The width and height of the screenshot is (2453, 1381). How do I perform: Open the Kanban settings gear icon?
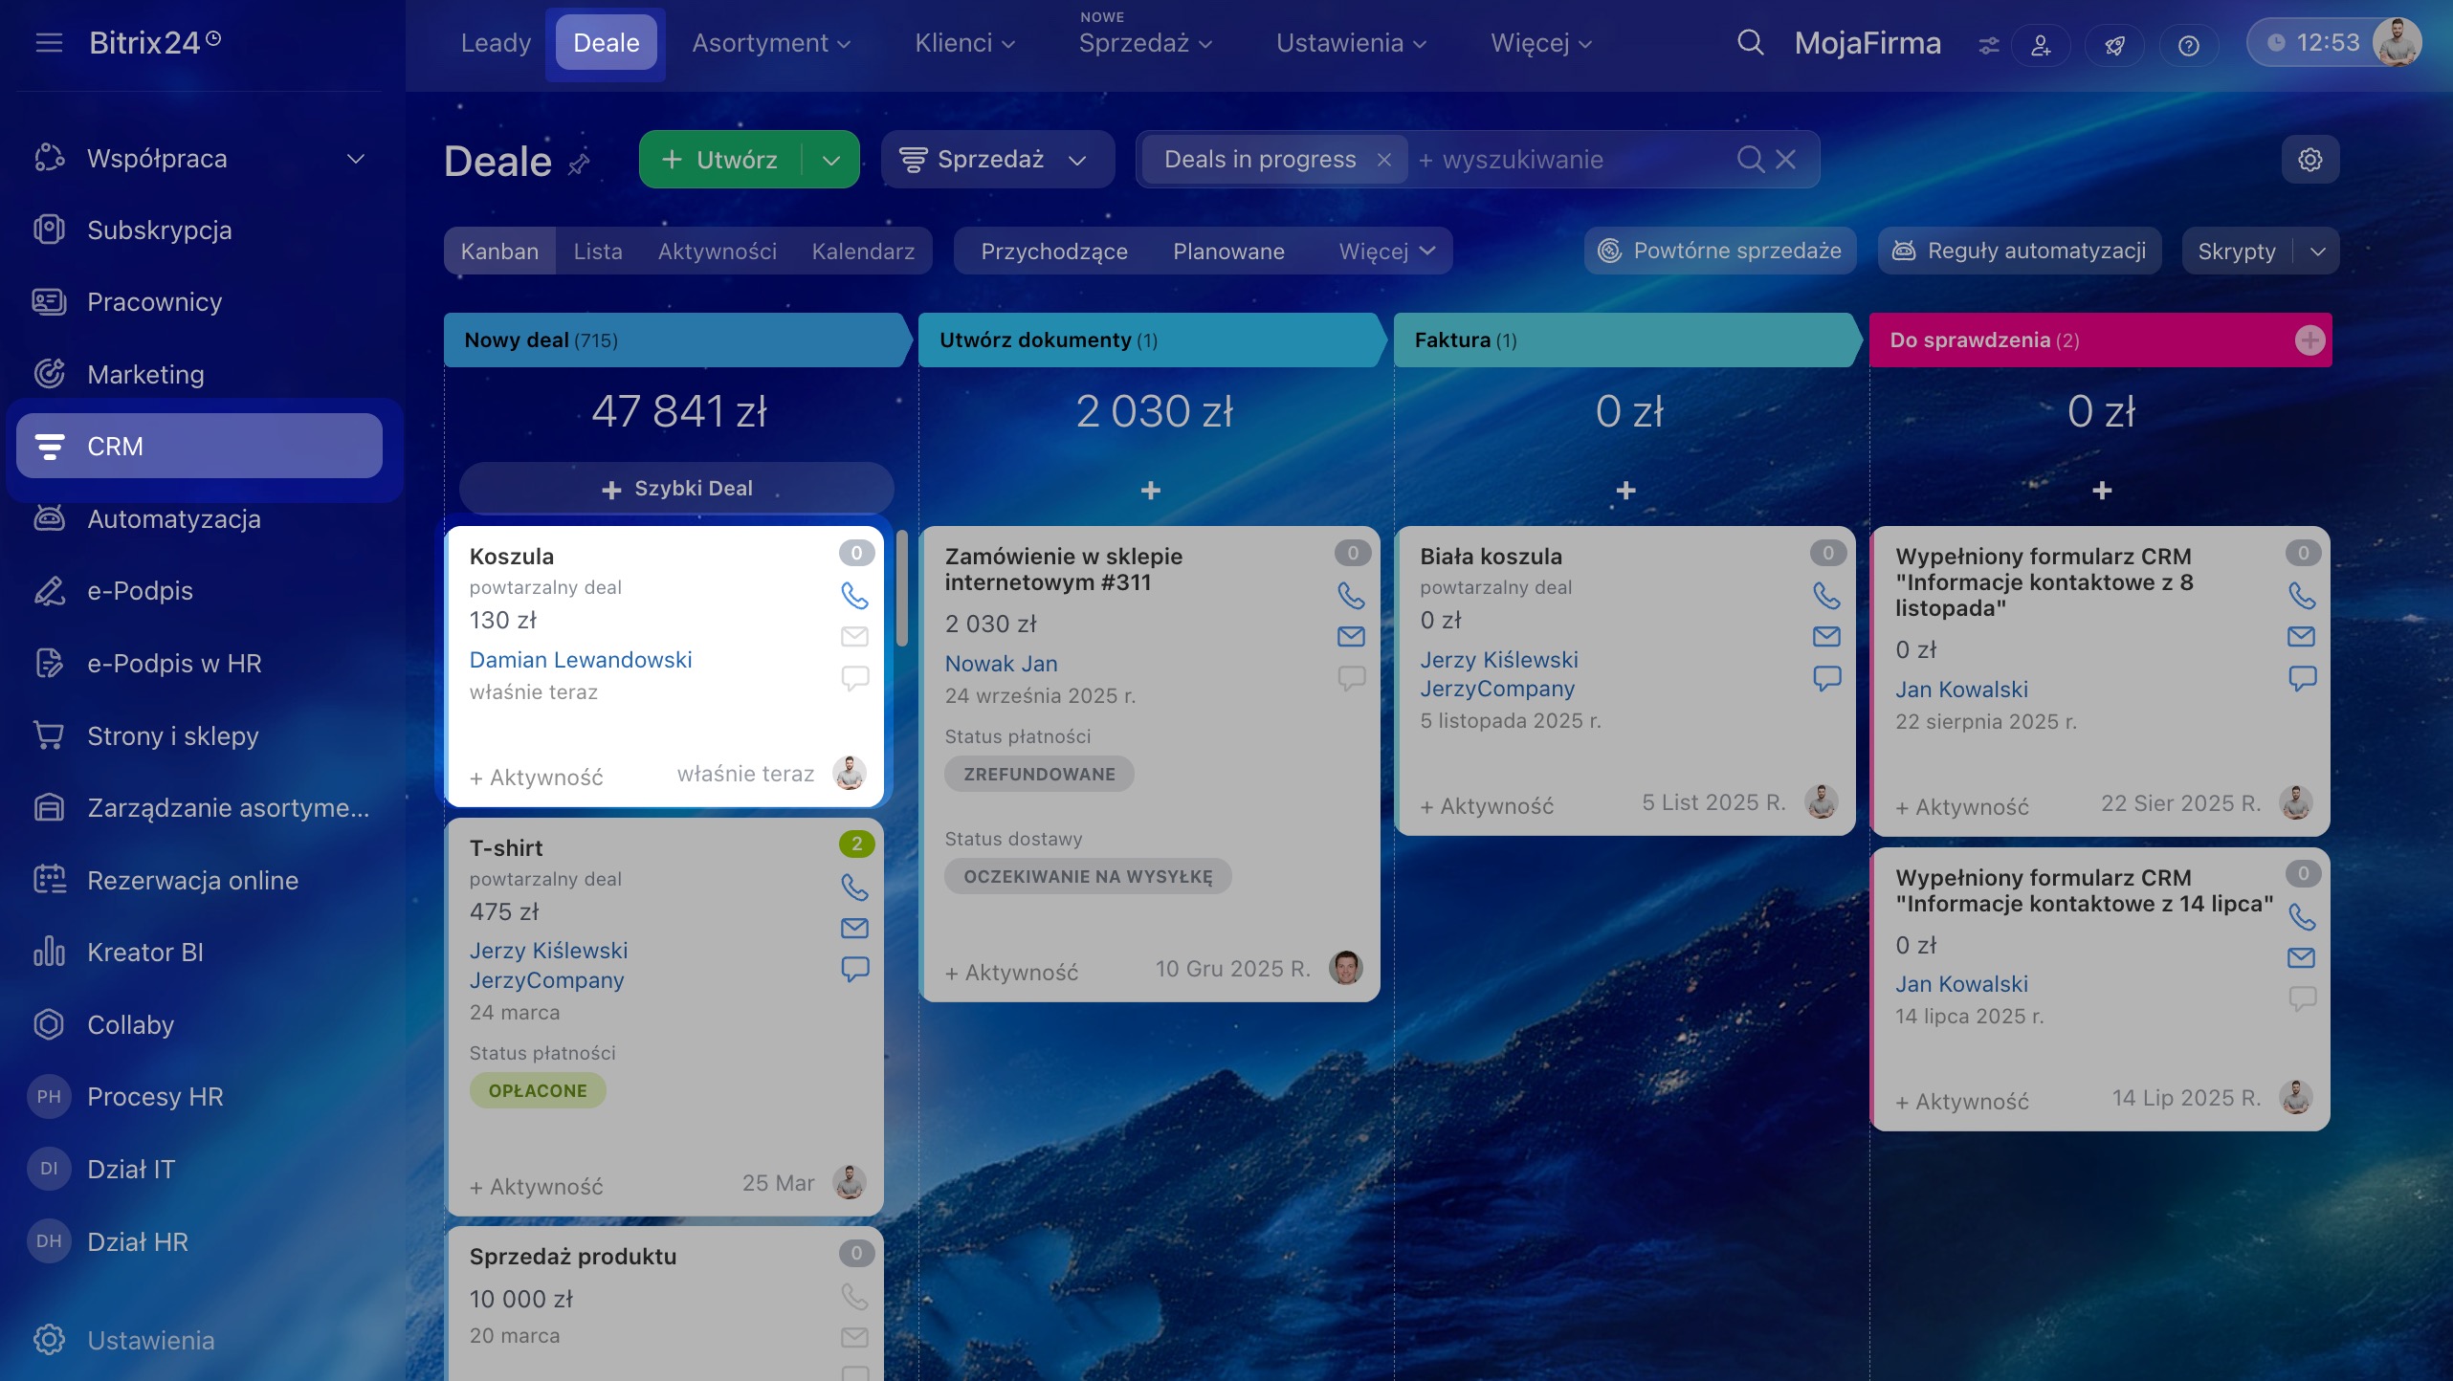coord(2309,160)
